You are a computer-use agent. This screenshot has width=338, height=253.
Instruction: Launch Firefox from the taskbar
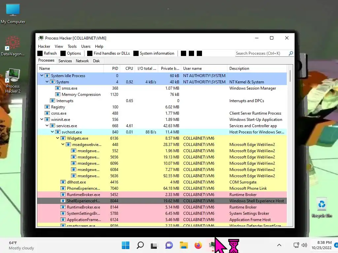click(x=198, y=245)
